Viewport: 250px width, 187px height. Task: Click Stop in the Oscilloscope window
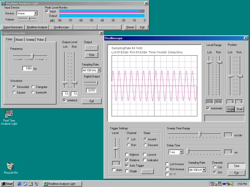pos(236,166)
